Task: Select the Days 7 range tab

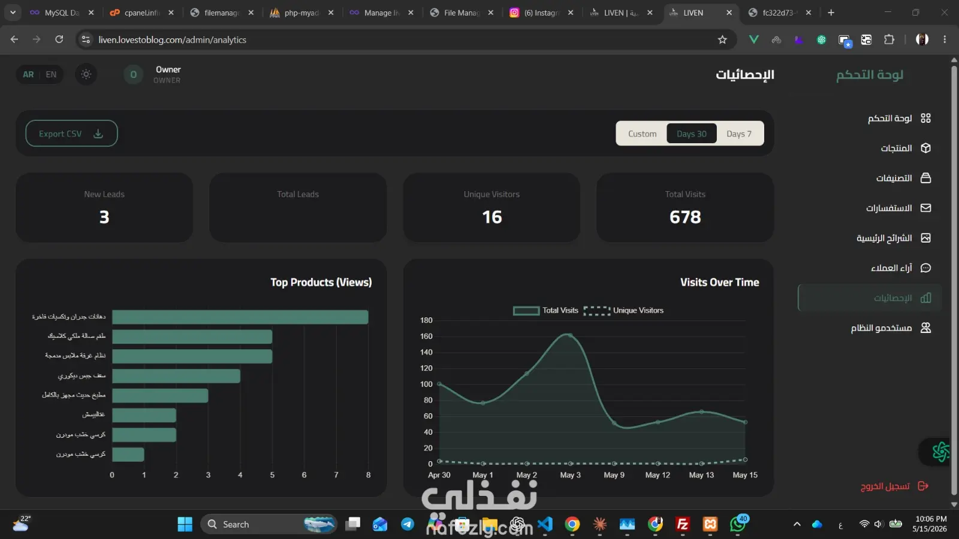Action: (738, 134)
